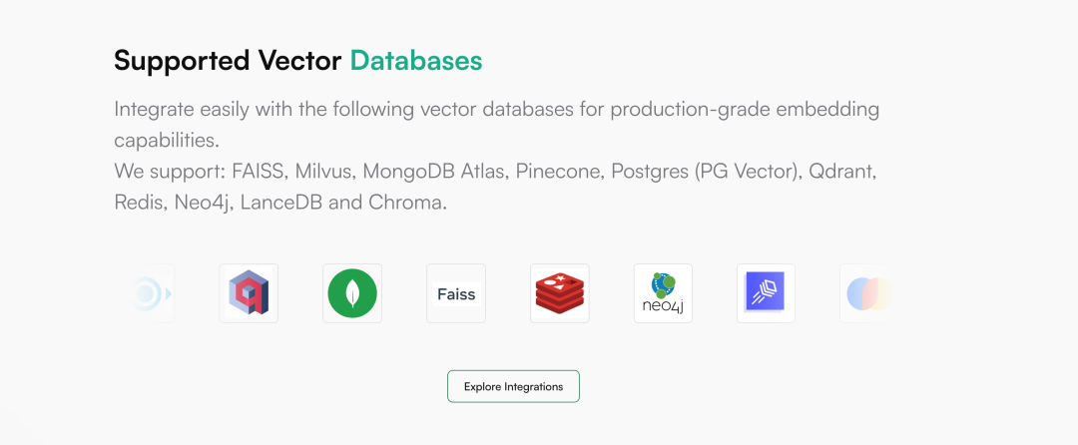Click the faded blue circle logo at carousel left
Image resolution: width=1078 pixels, height=445 pixels.
pos(150,293)
